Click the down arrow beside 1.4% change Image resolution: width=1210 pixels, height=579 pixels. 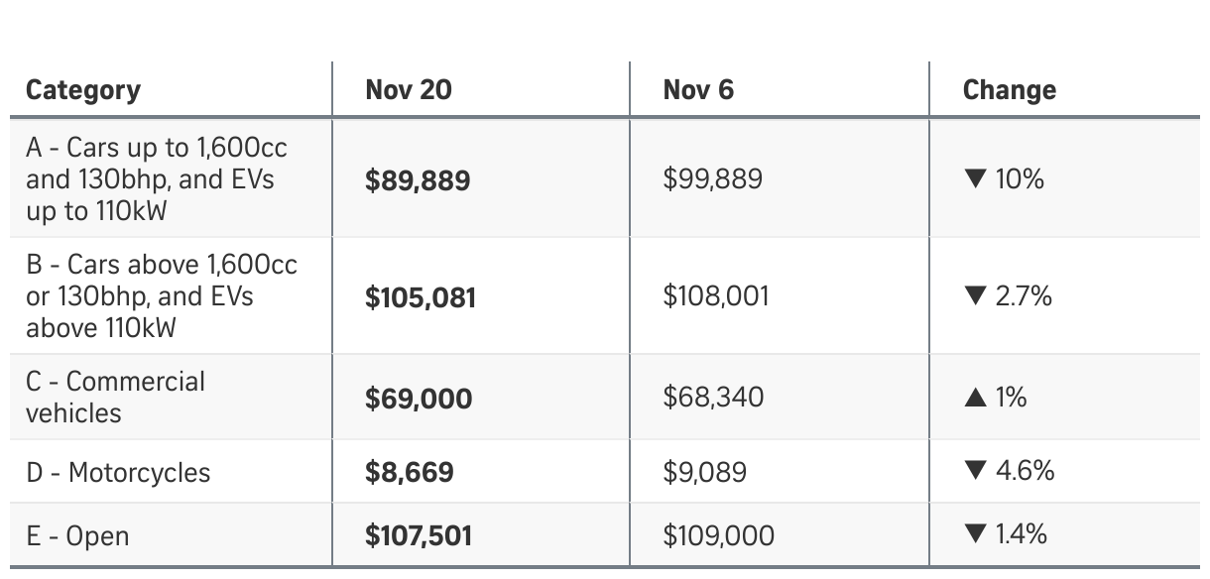(x=975, y=534)
